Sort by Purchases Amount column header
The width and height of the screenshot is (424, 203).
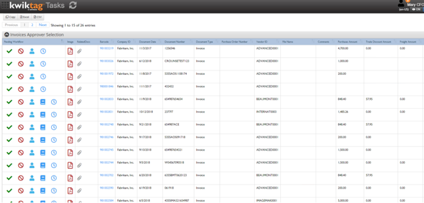point(350,42)
